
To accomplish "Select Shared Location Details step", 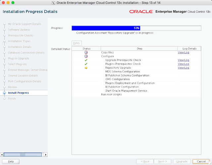I will pyautogui.click(x=23, y=76).
